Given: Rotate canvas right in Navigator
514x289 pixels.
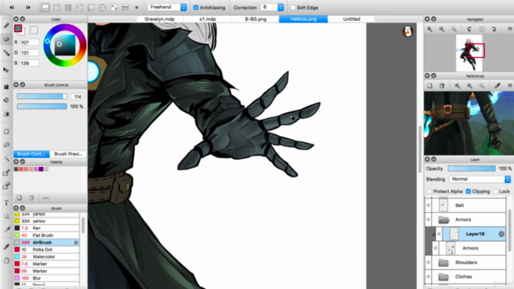Looking at the screenshot, I should pyautogui.click(x=494, y=29).
